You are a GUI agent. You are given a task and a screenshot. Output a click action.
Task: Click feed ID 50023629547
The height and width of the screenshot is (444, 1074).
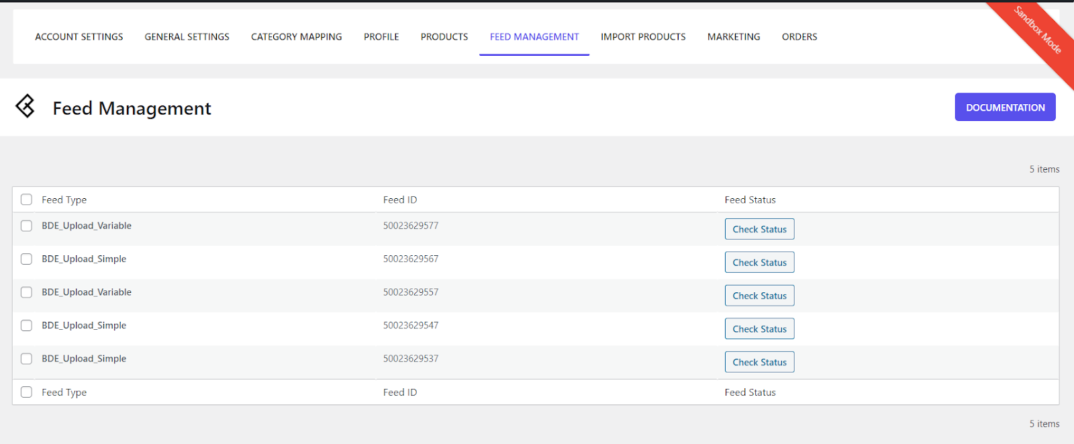pos(411,325)
